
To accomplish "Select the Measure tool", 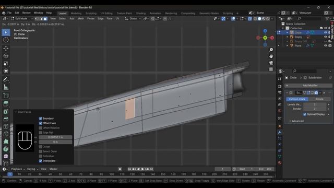I will pyautogui.click(x=6, y=87).
